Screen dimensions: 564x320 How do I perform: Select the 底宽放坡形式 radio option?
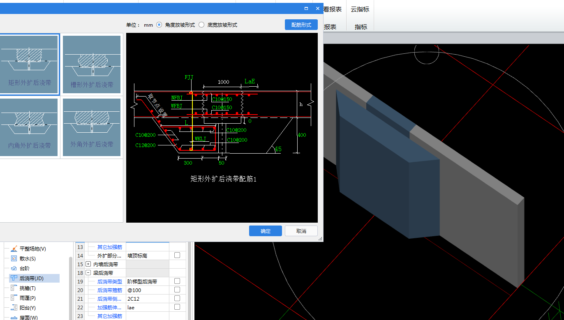pos(201,25)
